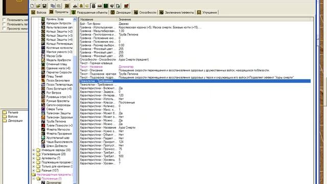Click the Open map folder icon

click(38, 6)
